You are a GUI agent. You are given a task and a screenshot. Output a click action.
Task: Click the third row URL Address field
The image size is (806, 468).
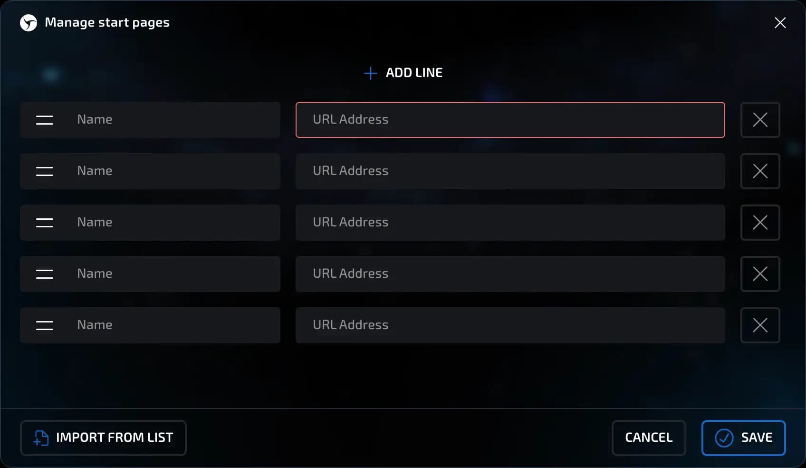tap(510, 223)
